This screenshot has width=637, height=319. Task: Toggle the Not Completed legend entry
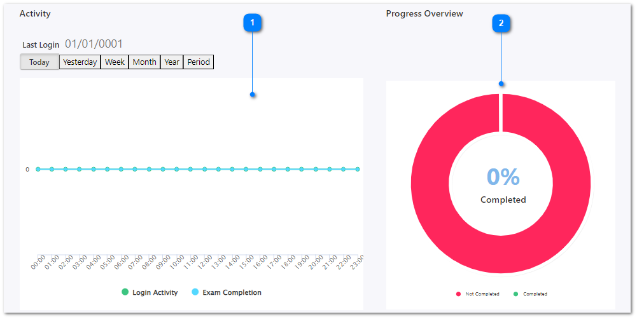point(478,294)
